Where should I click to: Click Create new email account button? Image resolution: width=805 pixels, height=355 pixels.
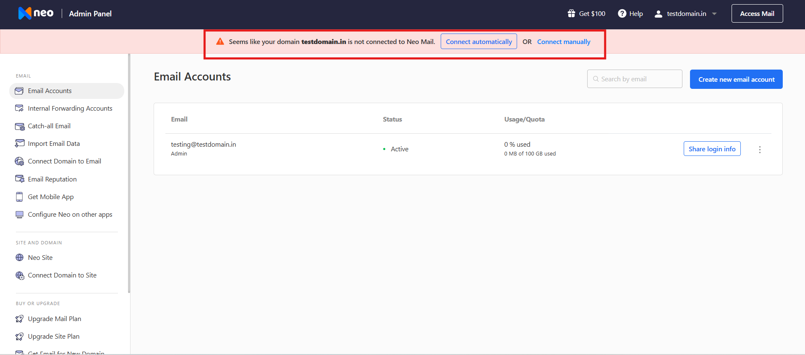pos(736,79)
